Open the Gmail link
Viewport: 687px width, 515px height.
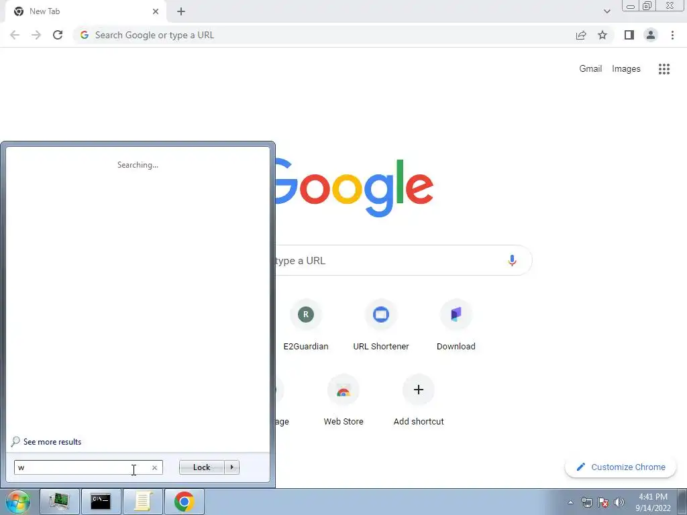pos(590,69)
